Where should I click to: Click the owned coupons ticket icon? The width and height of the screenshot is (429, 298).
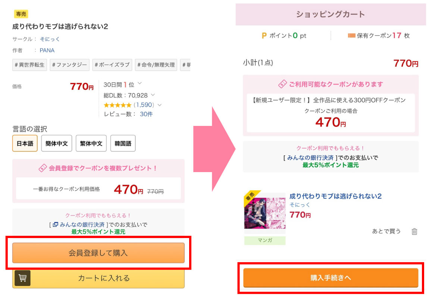point(351,36)
